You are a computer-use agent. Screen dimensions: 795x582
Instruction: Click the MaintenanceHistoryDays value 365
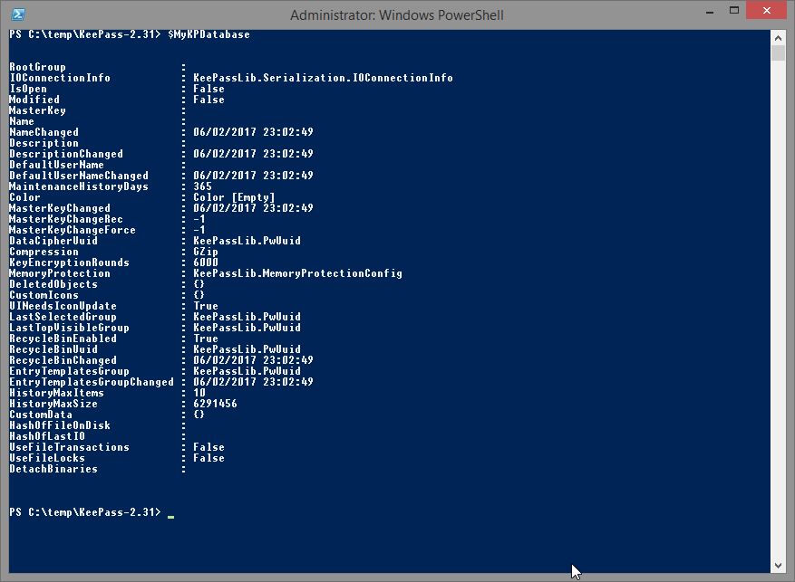[x=203, y=186]
